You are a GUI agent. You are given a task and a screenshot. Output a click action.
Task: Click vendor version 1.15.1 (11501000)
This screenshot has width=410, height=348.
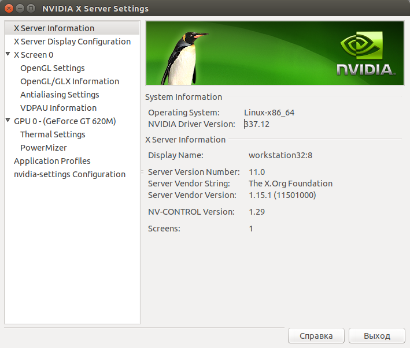coord(282,195)
